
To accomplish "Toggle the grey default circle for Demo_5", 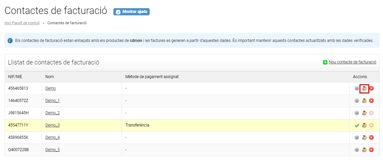I will [x=357, y=150].
